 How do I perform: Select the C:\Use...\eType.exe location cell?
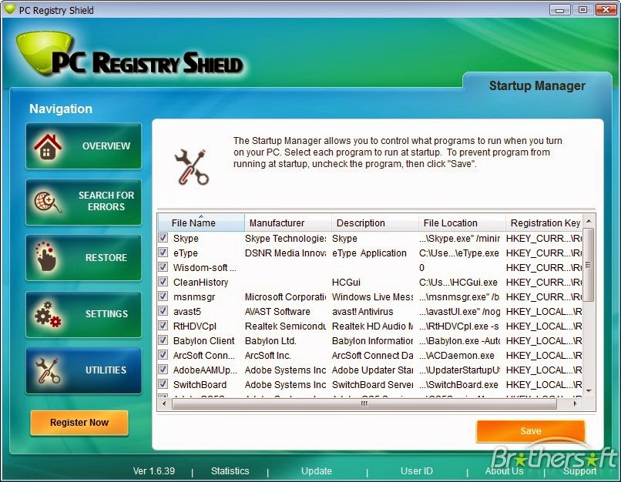(x=459, y=253)
